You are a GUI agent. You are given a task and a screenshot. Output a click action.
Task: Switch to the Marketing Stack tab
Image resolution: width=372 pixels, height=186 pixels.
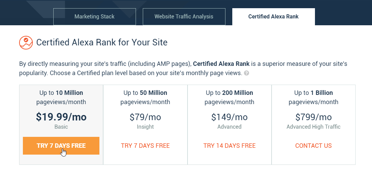pos(94,17)
